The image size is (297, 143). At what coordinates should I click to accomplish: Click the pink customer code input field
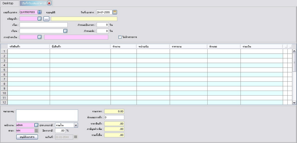[x=29, y=19]
